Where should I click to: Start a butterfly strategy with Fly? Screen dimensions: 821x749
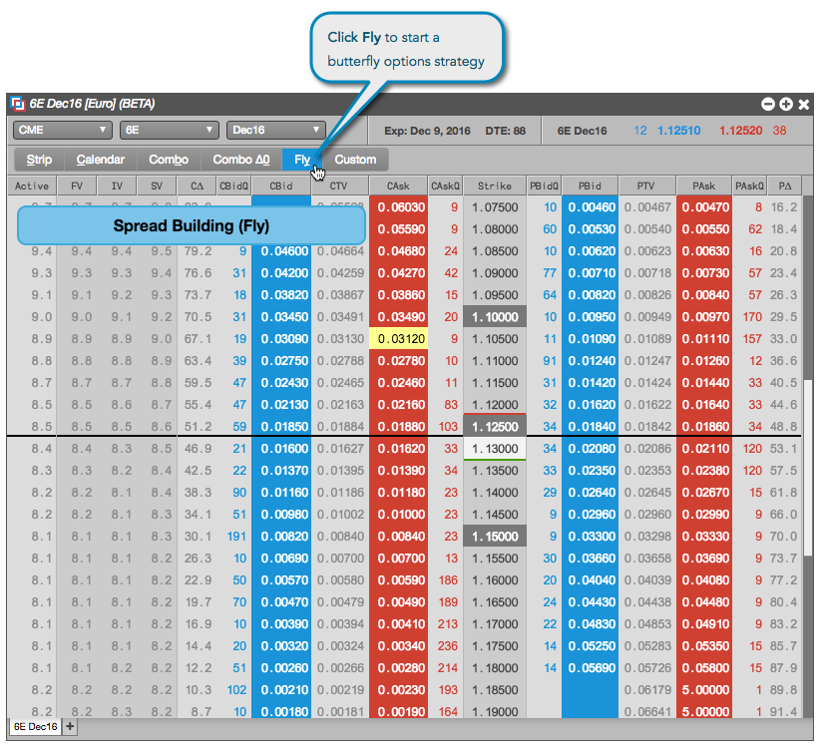[302, 160]
